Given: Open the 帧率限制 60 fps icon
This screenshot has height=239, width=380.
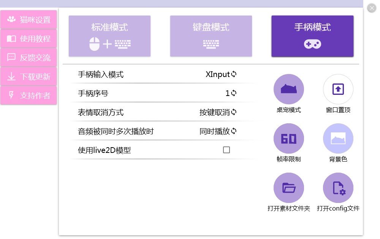Looking at the screenshot, I should tap(289, 138).
